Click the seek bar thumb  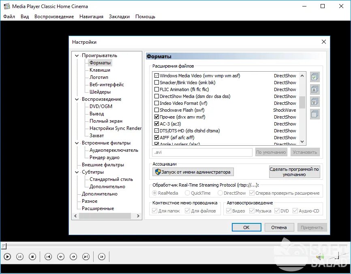4,246
